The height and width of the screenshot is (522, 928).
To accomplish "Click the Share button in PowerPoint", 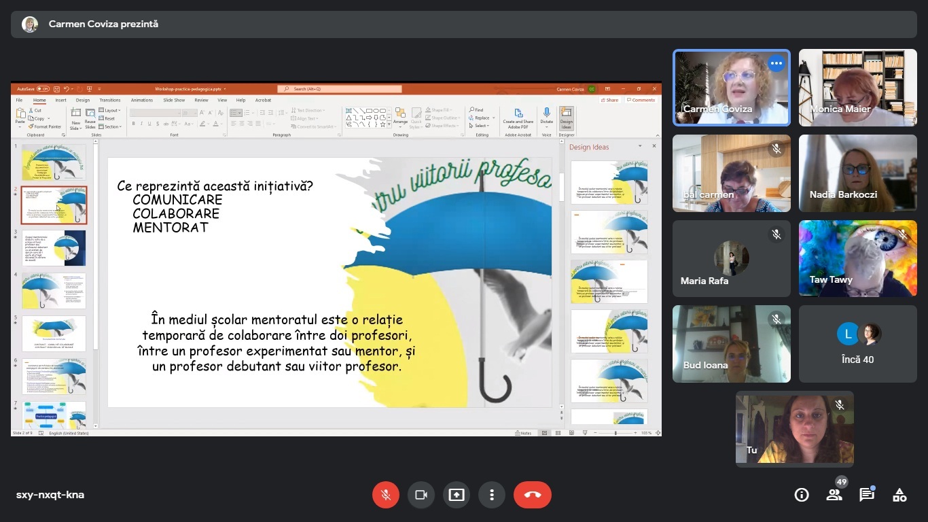I will pos(610,100).
